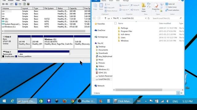The height and width of the screenshot is (110, 197).
Task: Open the Copy to dropdown
Action: 124,10
